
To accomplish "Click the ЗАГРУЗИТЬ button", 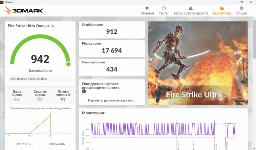I will (23, 144).
